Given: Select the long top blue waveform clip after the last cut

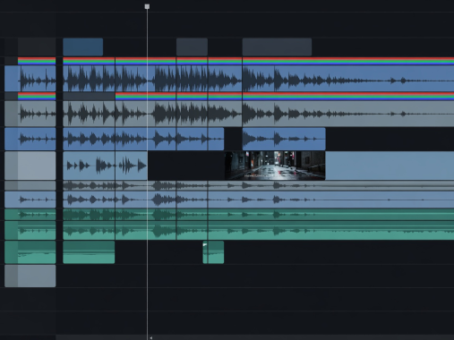Looking at the screenshot, I should 348,79.
